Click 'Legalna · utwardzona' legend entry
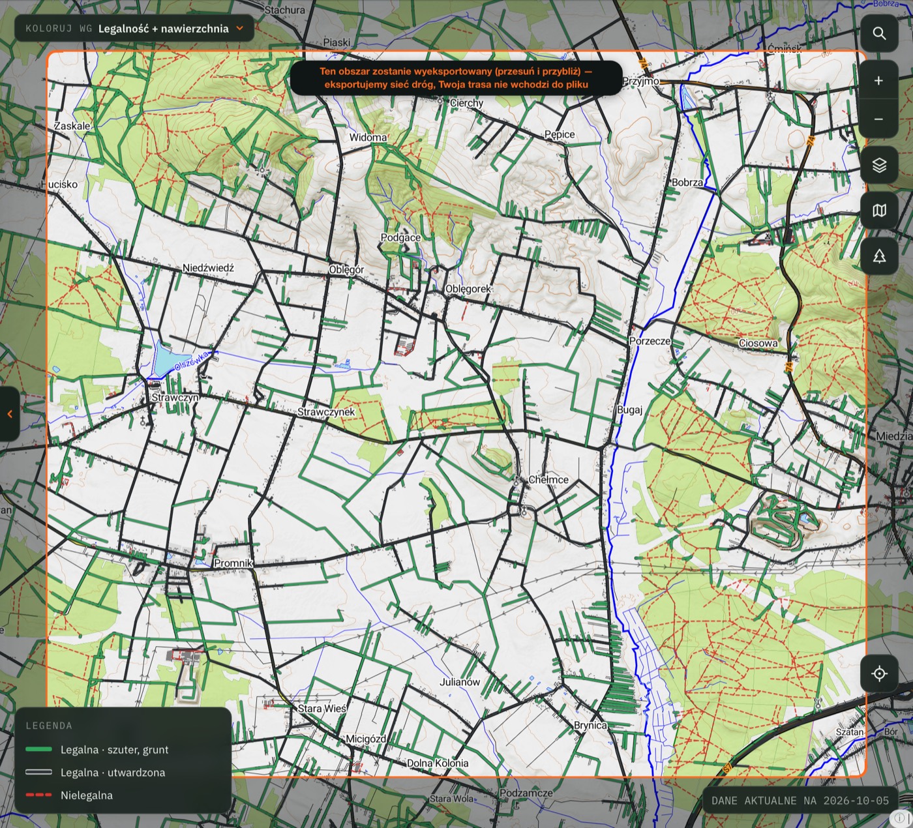Image resolution: width=913 pixels, height=828 pixels. [x=95, y=773]
